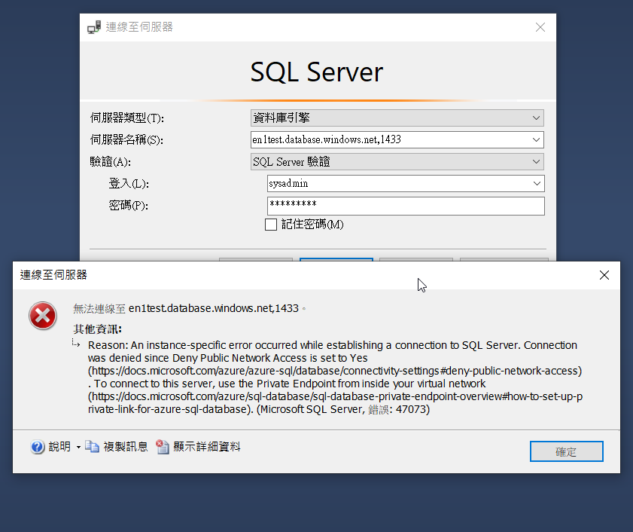Click the private-endpoint-overview docs URL
This screenshot has width=633, height=532.
point(335,402)
